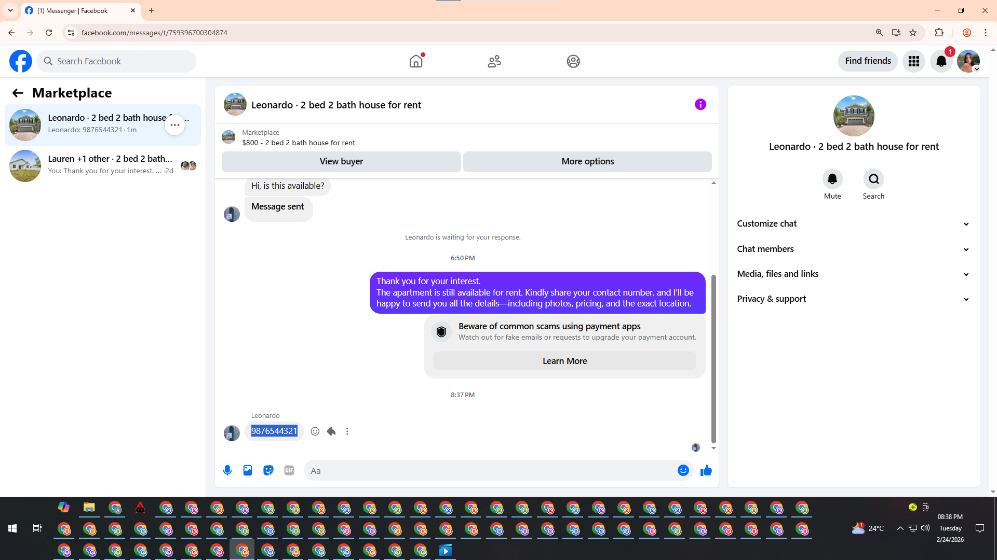The height and width of the screenshot is (560, 997).
Task: Open the GIF picker icon
Action: click(289, 470)
